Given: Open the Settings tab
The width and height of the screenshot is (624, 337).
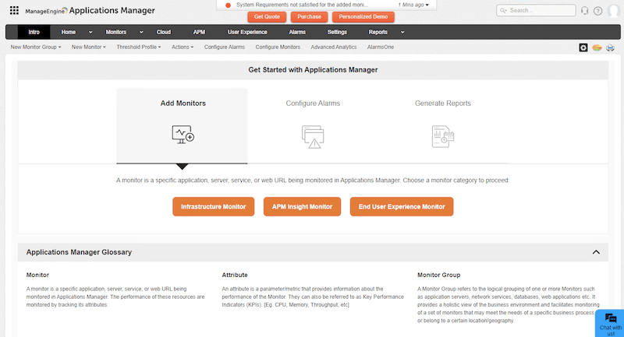Looking at the screenshot, I should coord(337,32).
